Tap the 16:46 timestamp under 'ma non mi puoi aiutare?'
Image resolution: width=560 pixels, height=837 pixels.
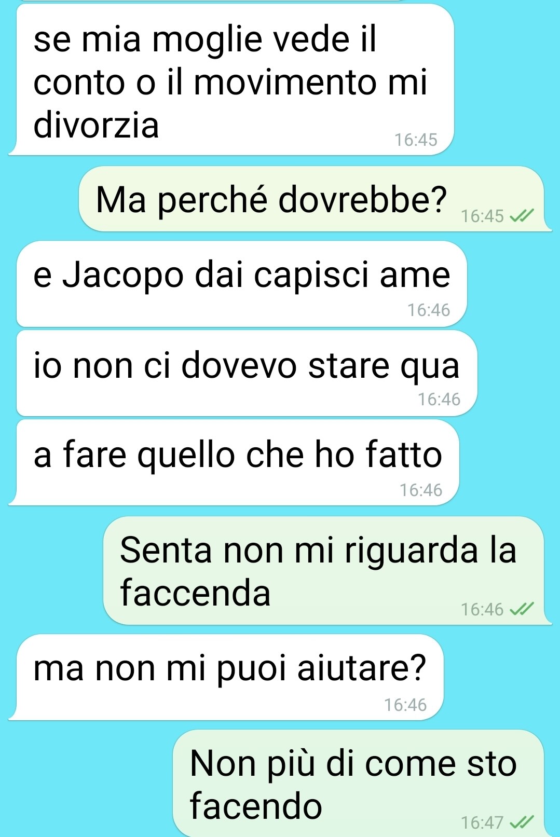tap(405, 705)
